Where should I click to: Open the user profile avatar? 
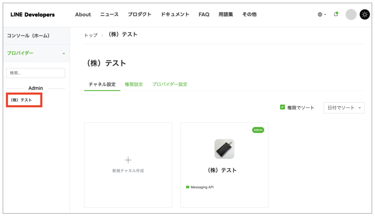coord(351,15)
